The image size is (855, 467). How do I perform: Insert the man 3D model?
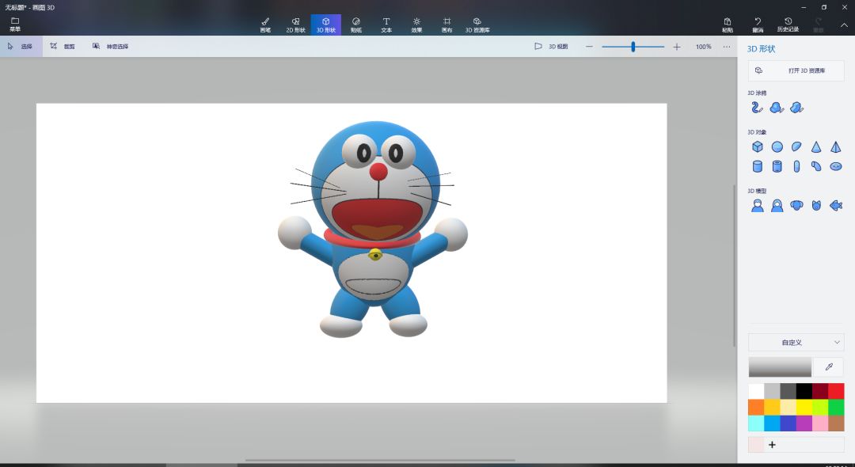tap(758, 206)
